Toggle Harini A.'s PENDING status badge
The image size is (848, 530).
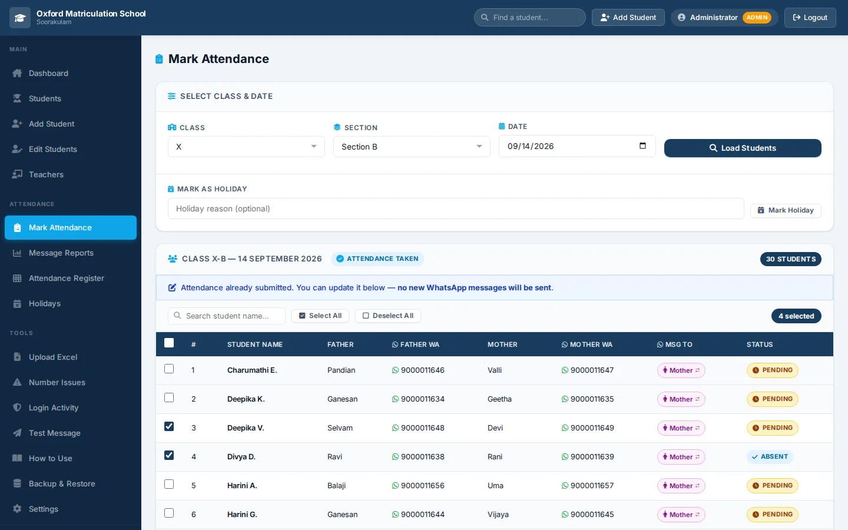pyautogui.click(x=772, y=486)
